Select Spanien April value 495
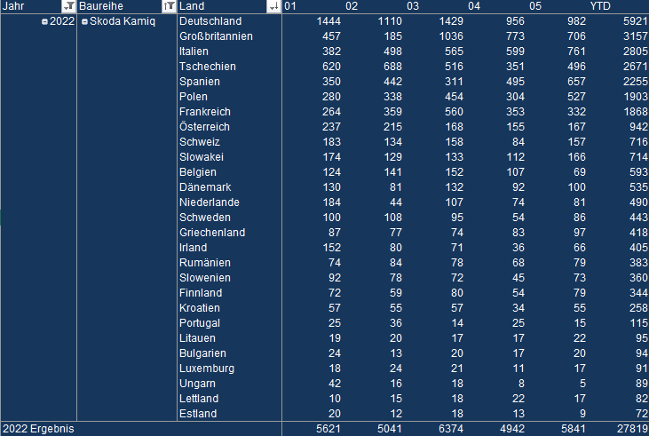The height and width of the screenshot is (436, 649). point(515,82)
